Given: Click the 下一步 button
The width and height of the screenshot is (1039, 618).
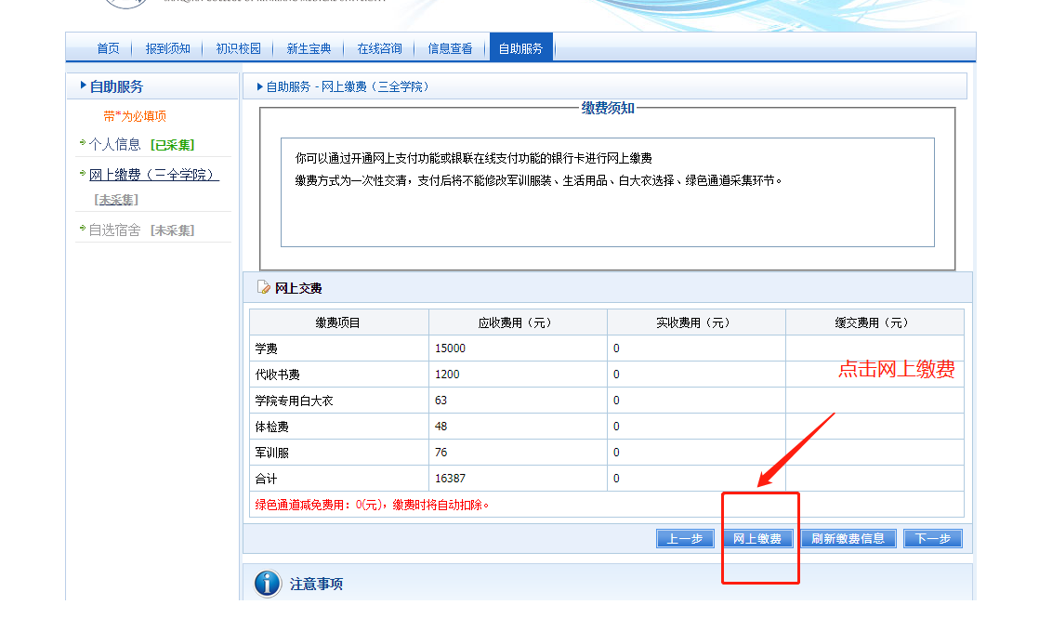Looking at the screenshot, I should click(x=932, y=539).
